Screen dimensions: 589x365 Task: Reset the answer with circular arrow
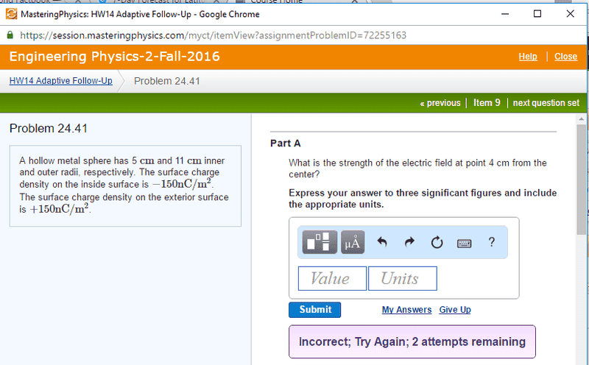(x=437, y=243)
